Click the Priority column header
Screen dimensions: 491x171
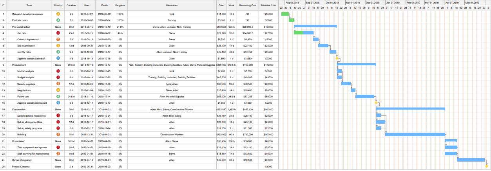pos(58,5)
